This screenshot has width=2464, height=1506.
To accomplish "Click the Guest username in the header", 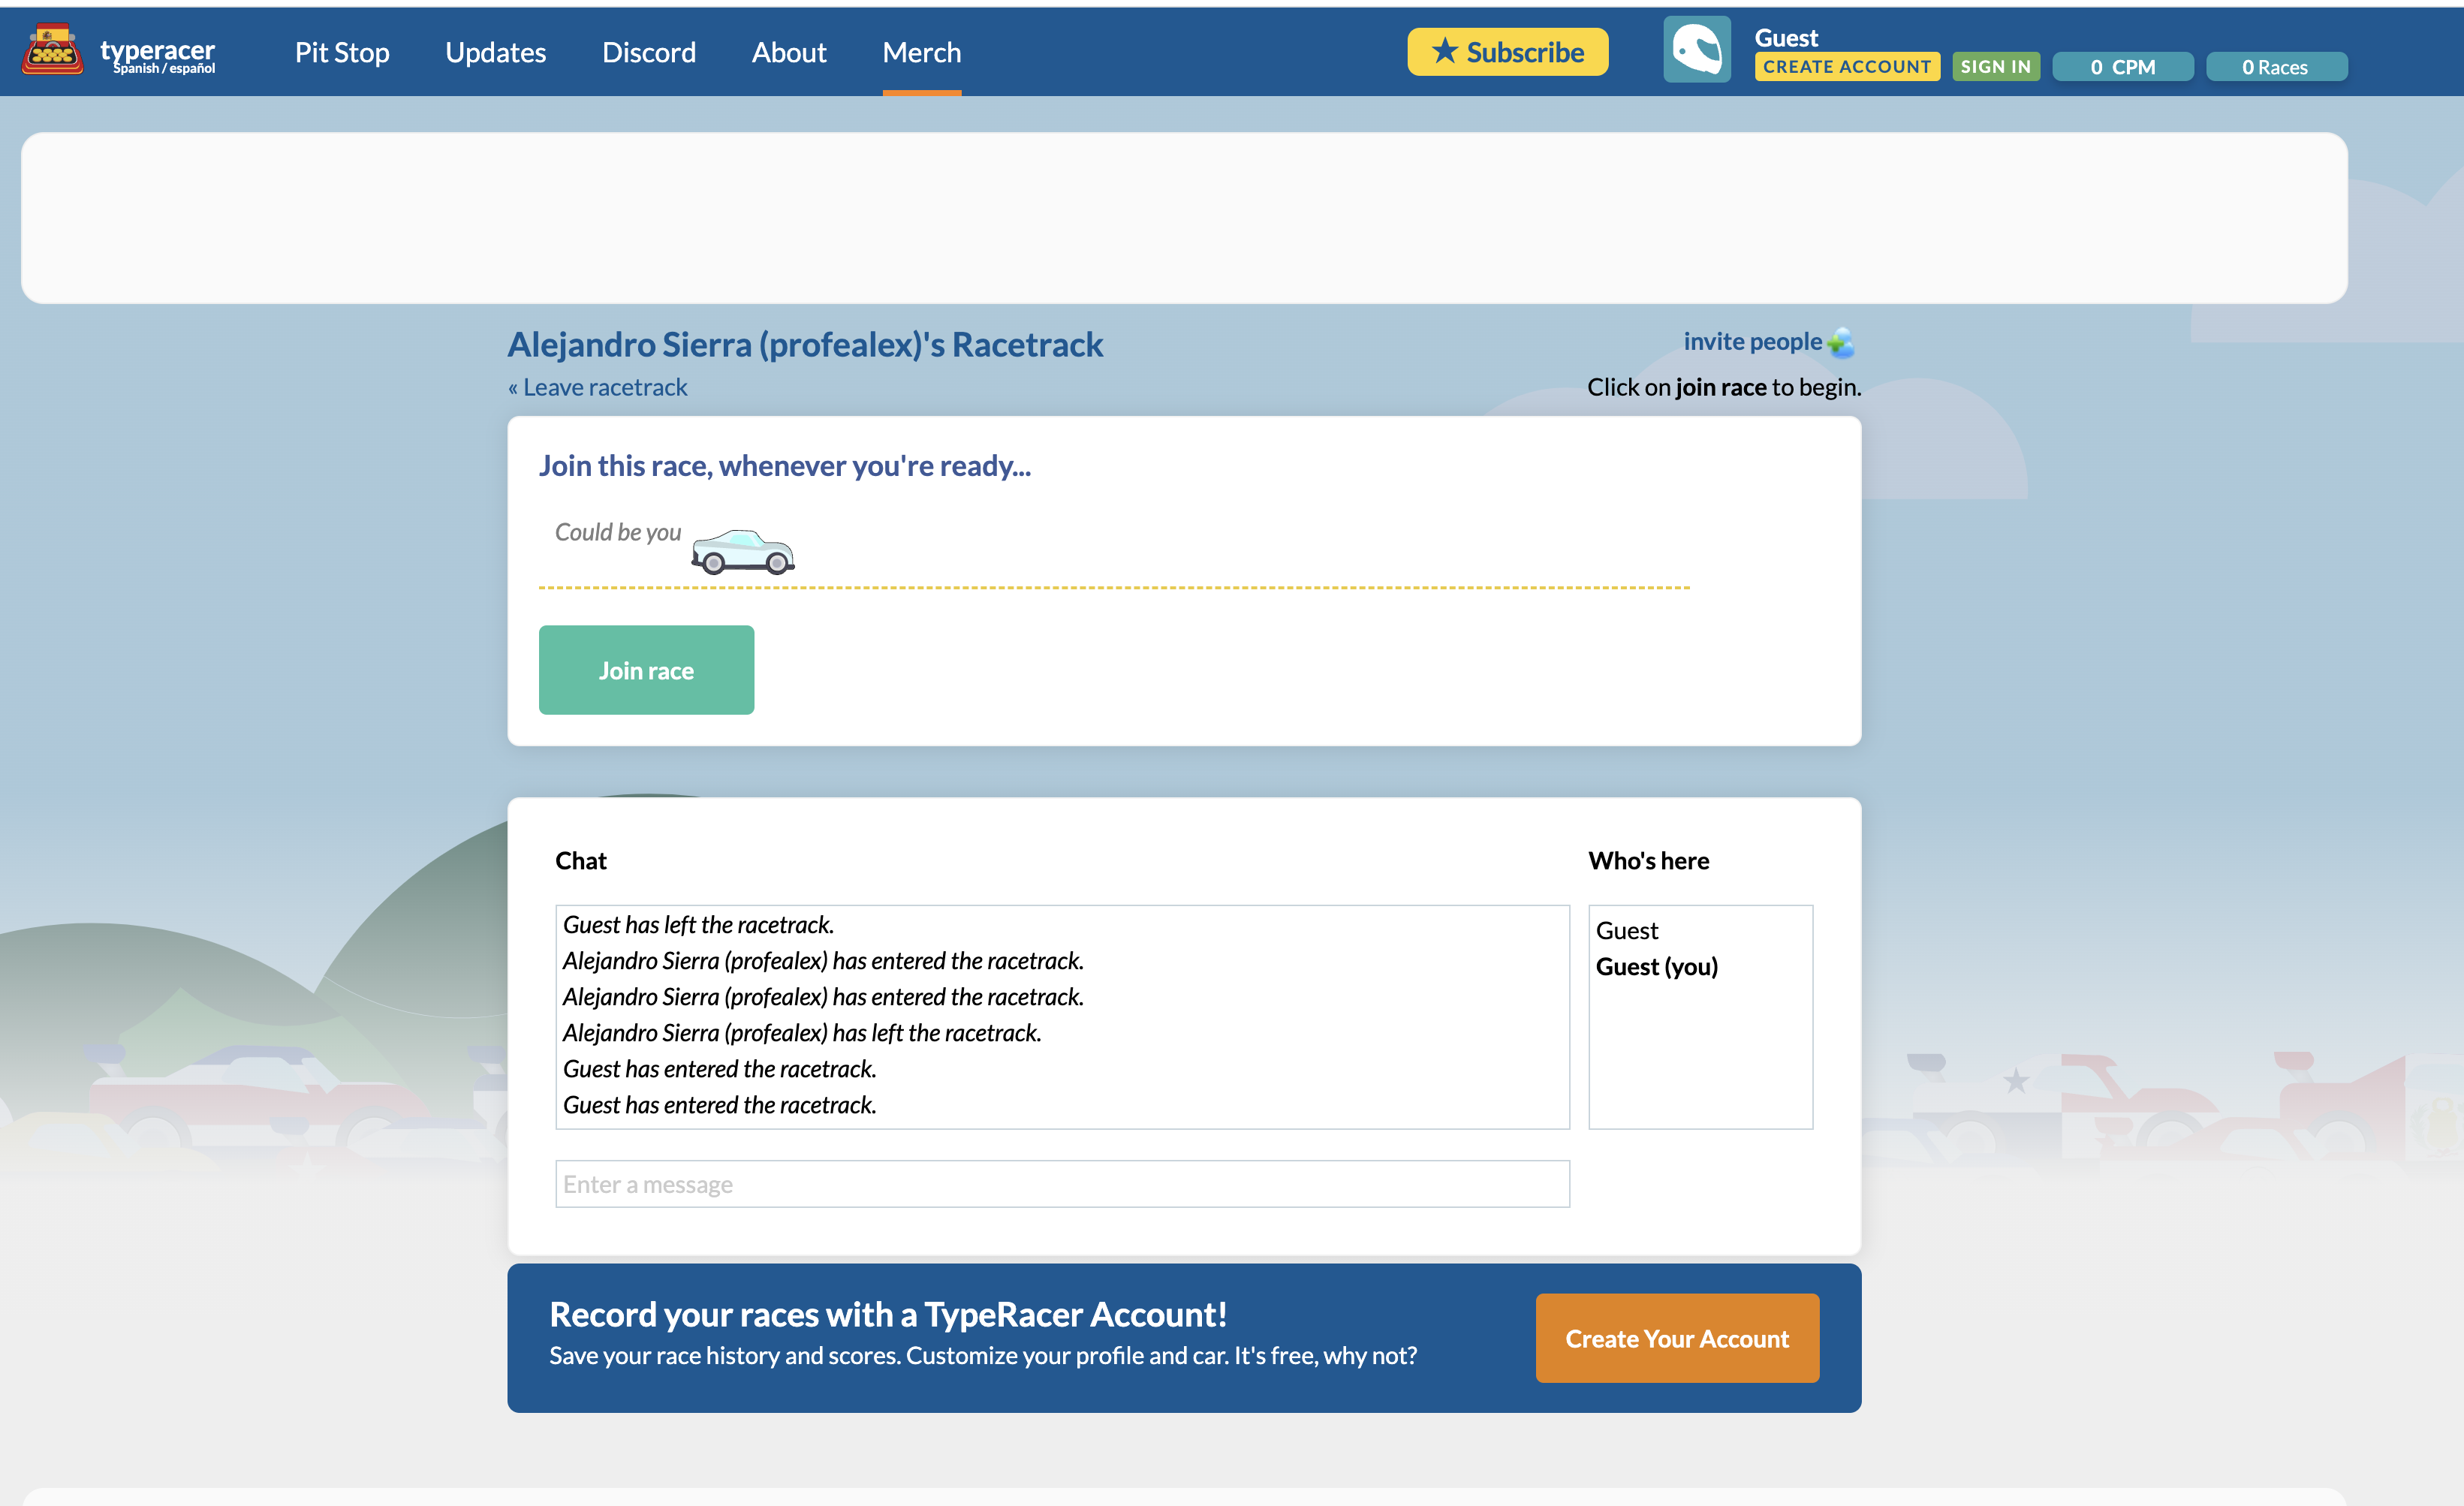I will tap(1786, 38).
